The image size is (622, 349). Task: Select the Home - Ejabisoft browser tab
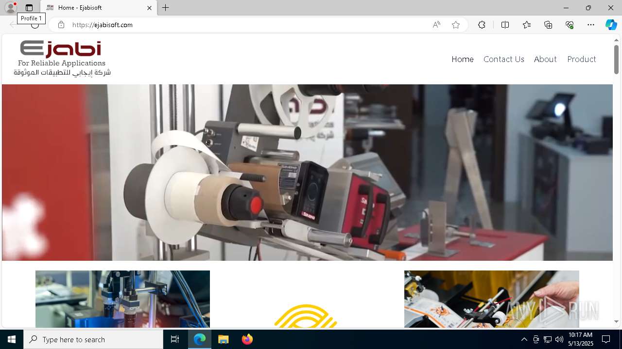[x=99, y=8]
